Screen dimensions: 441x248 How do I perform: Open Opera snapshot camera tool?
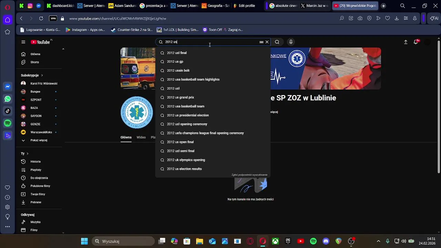click(360, 18)
